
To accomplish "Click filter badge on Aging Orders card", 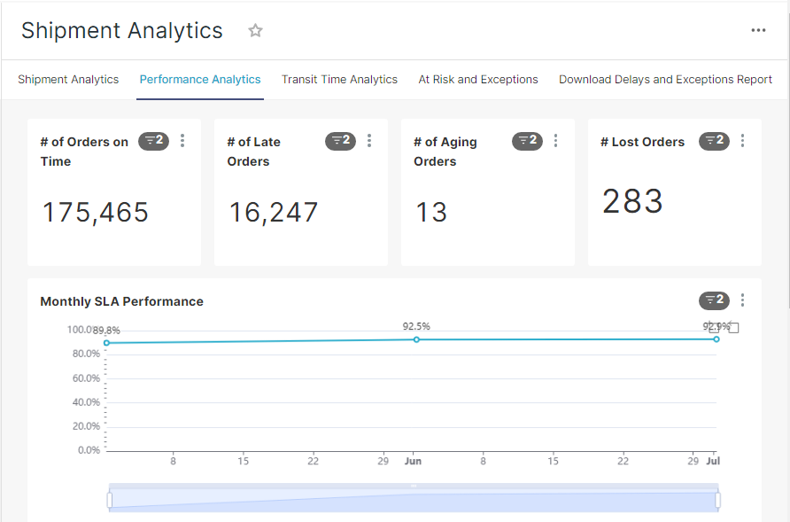I will point(528,141).
